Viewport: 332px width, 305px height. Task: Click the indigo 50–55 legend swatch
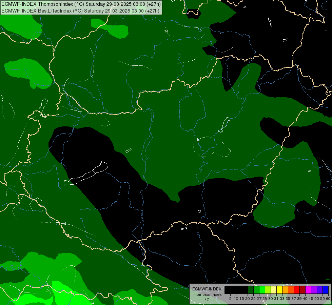(x=320, y=290)
